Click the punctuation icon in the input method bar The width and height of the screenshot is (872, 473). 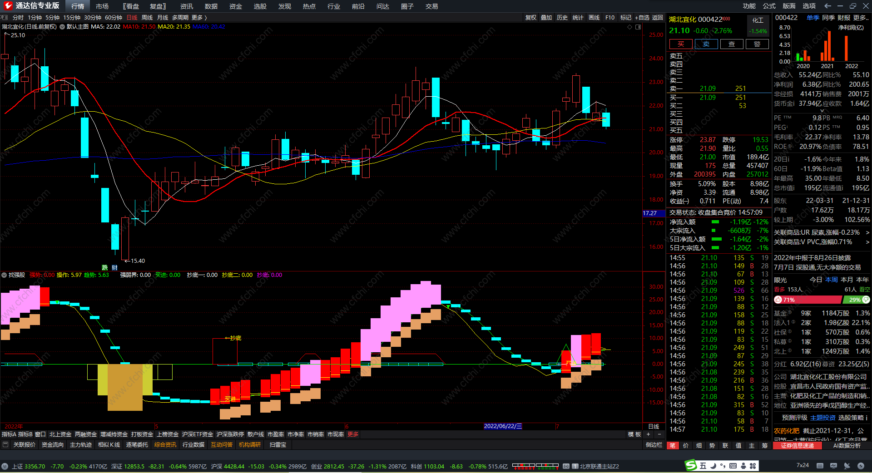(723, 466)
